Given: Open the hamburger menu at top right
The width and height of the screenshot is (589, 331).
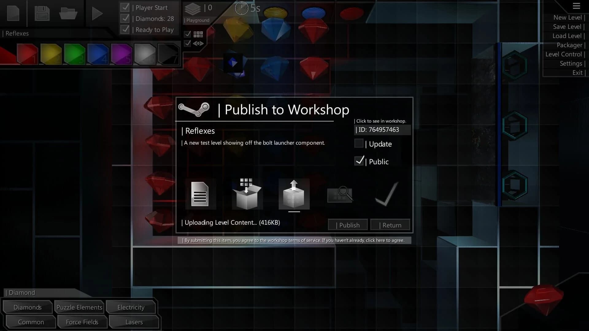Looking at the screenshot, I should [x=576, y=6].
